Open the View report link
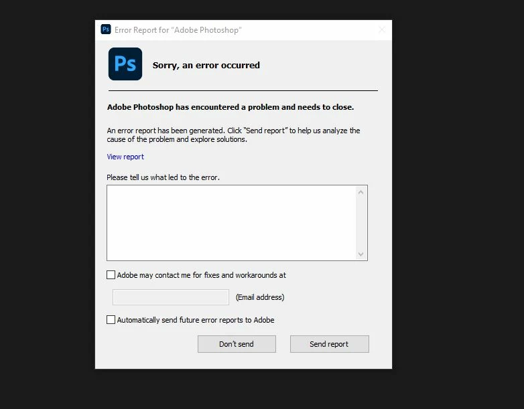The width and height of the screenshot is (524, 409). coord(125,157)
